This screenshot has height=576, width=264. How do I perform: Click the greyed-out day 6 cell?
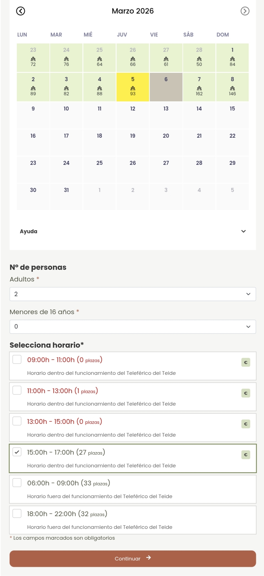coord(166,87)
